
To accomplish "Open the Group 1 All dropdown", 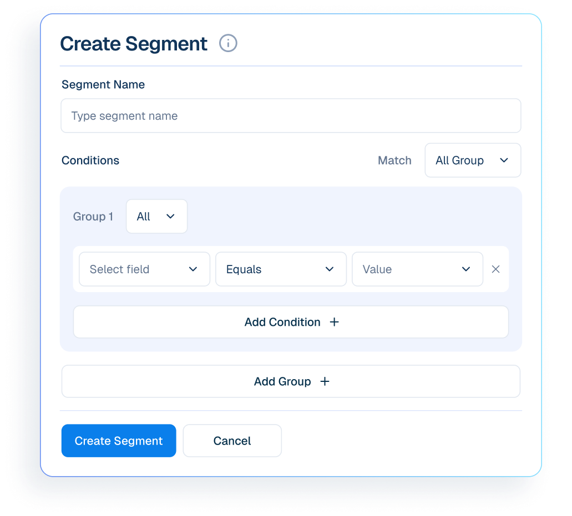I will pos(156,216).
